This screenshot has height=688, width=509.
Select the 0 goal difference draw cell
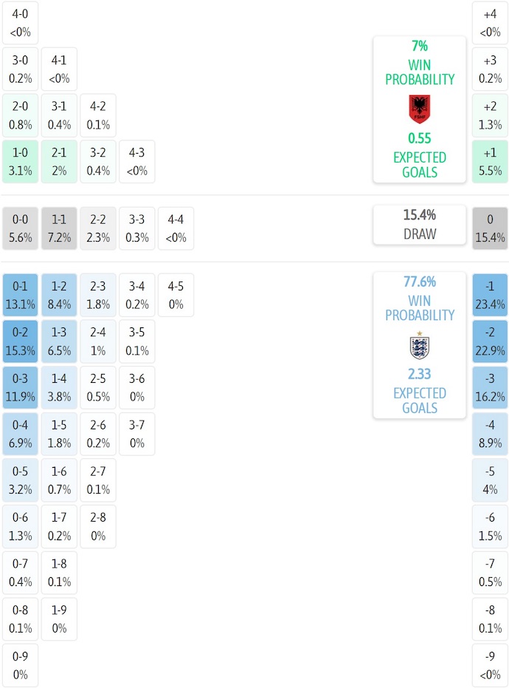[x=490, y=228]
